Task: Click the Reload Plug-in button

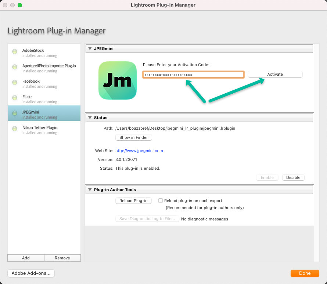Action: click(x=133, y=201)
